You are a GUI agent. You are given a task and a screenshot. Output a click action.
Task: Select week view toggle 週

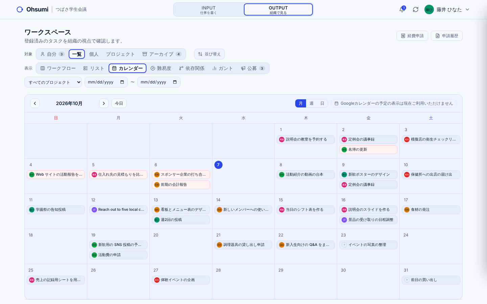coord(311,103)
